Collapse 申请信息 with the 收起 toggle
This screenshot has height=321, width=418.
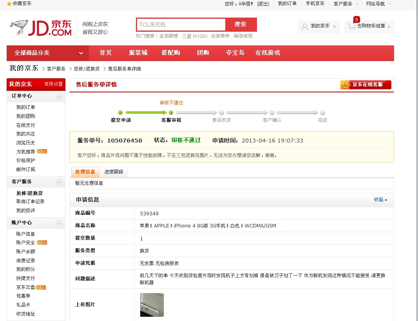tap(380, 200)
